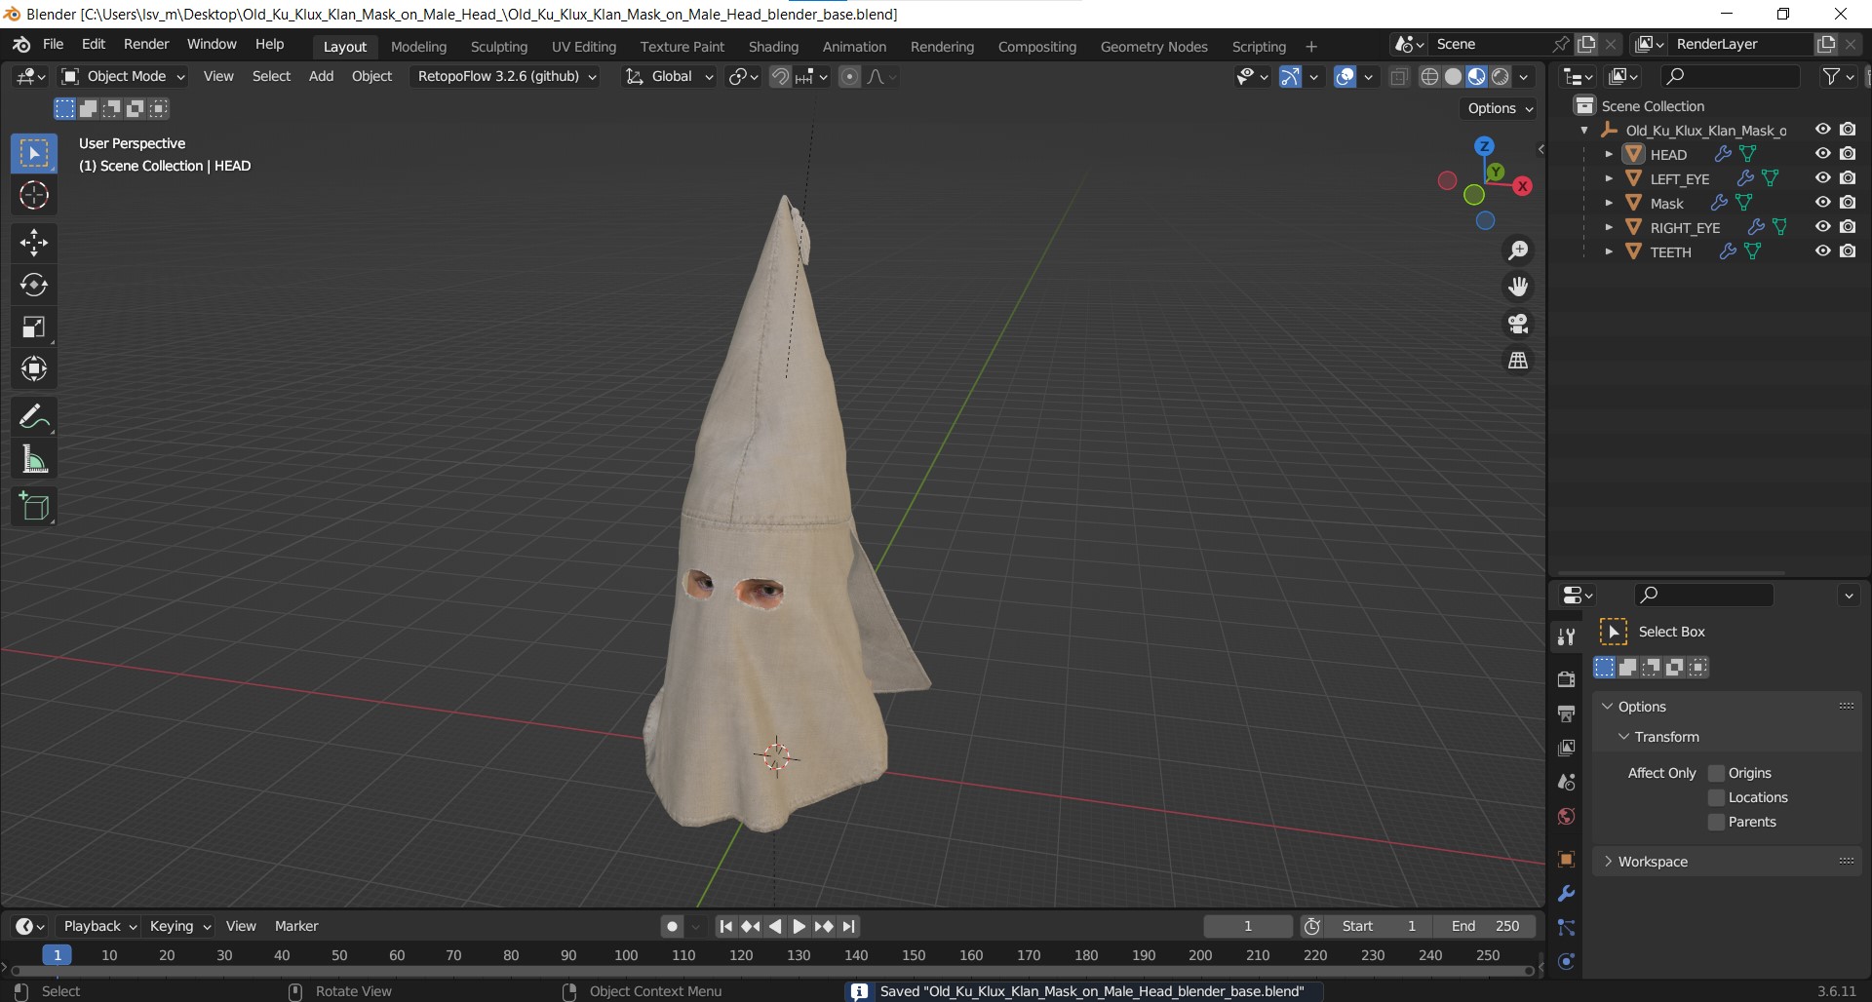Open the Particles properties tab
Viewport: 1872px width, 1002px height.
[x=1567, y=927]
